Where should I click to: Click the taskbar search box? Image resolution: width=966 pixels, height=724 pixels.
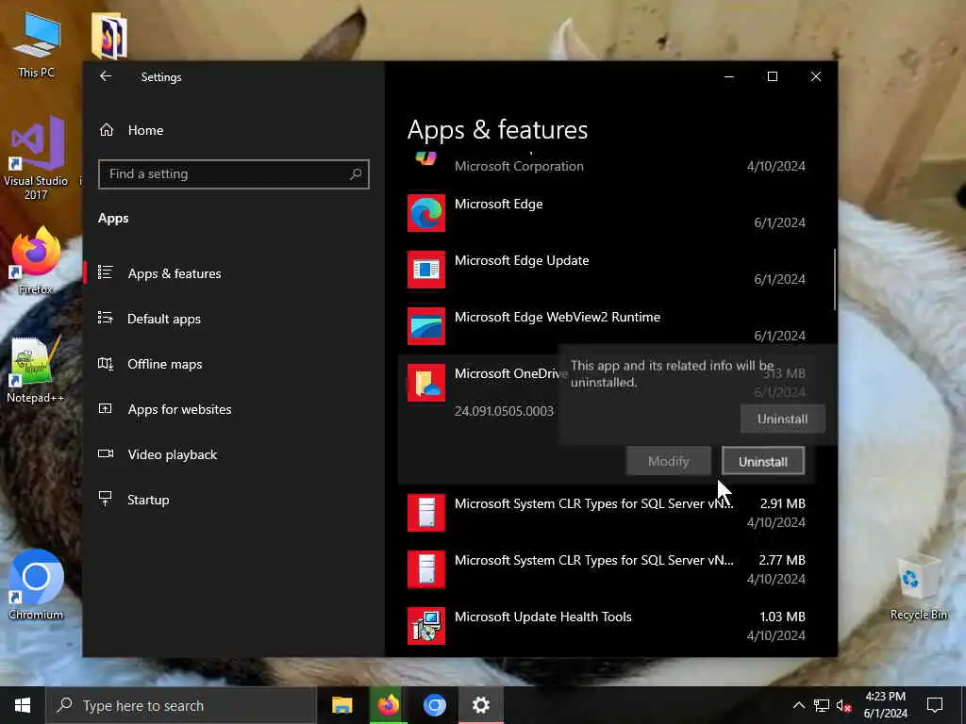pyautogui.click(x=181, y=705)
